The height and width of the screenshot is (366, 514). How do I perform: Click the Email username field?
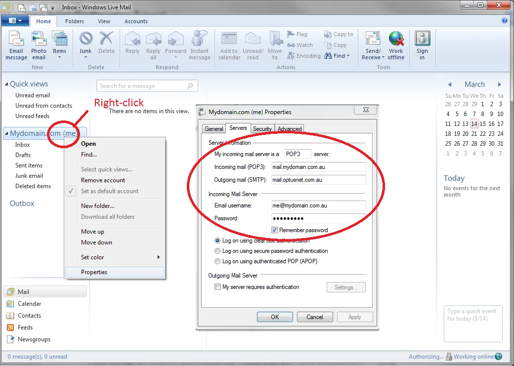319,206
